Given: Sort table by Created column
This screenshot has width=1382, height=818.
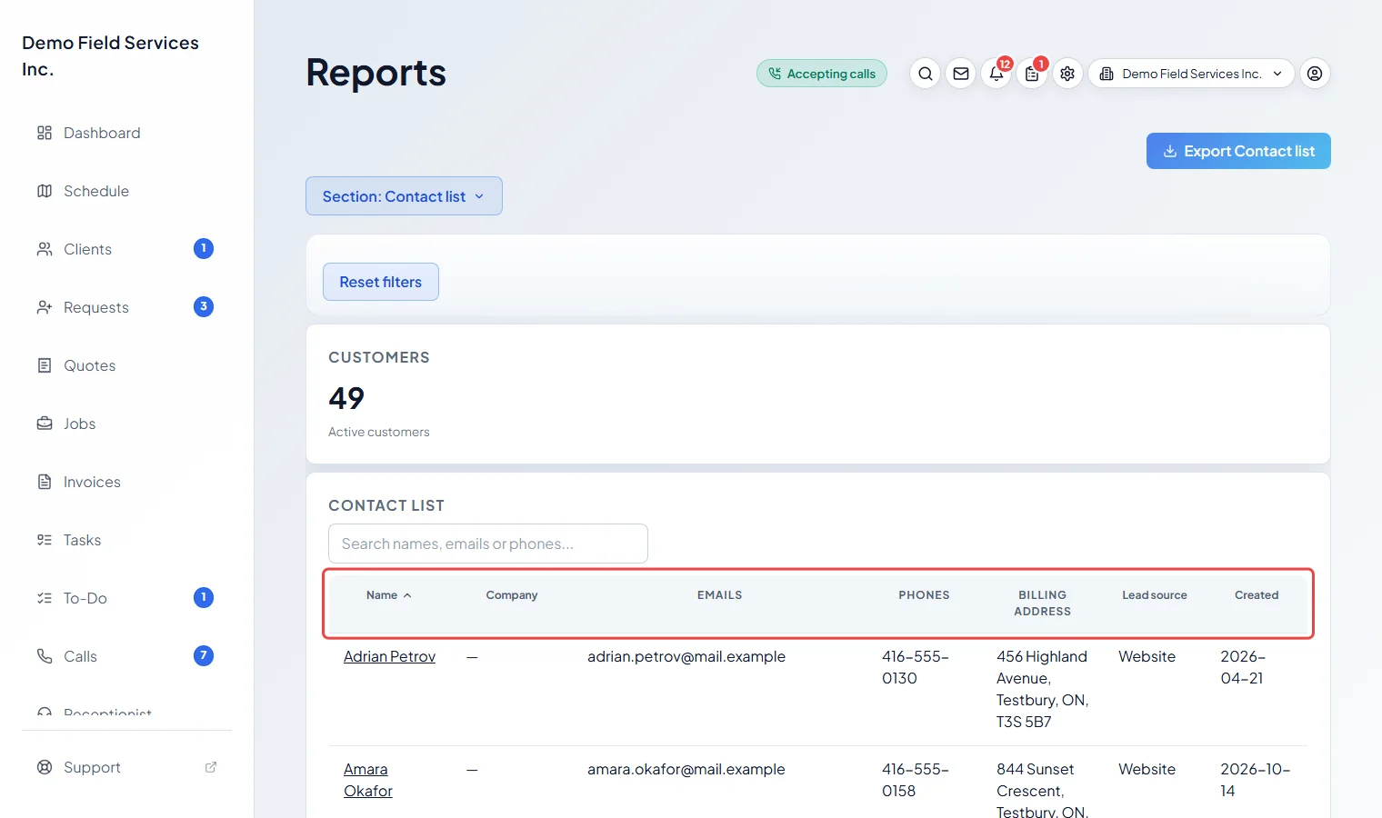Looking at the screenshot, I should (x=1257, y=595).
